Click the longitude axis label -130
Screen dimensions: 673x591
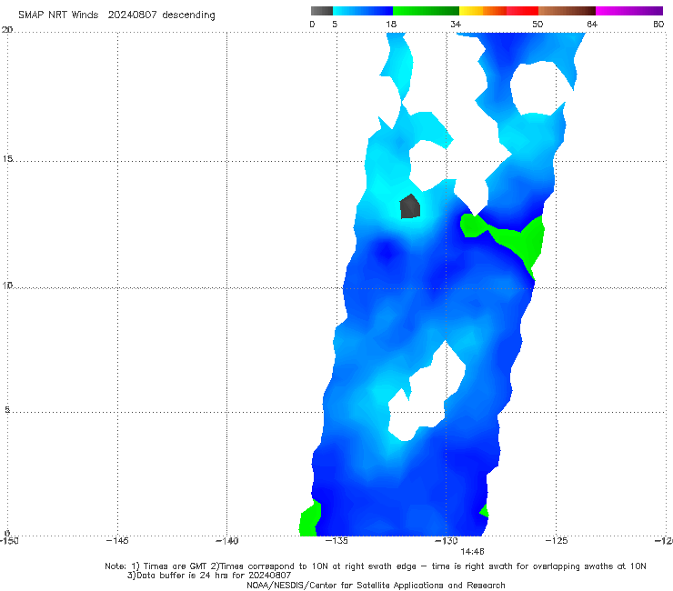click(x=447, y=540)
